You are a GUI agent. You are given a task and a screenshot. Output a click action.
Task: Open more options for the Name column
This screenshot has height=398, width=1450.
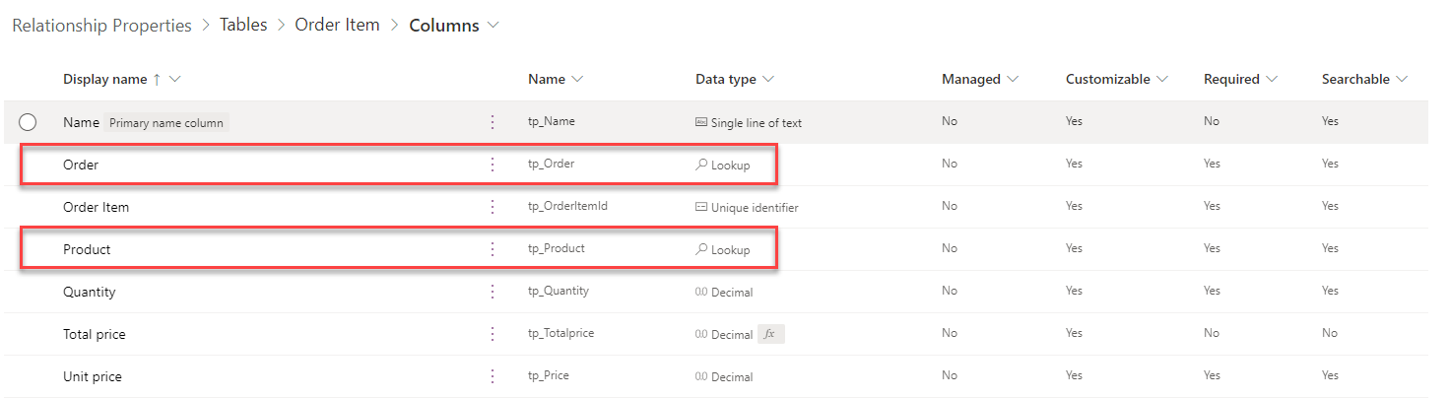pyautogui.click(x=493, y=122)
